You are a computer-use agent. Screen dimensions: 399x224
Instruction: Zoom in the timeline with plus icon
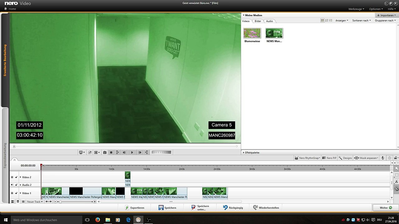[95, 202]
